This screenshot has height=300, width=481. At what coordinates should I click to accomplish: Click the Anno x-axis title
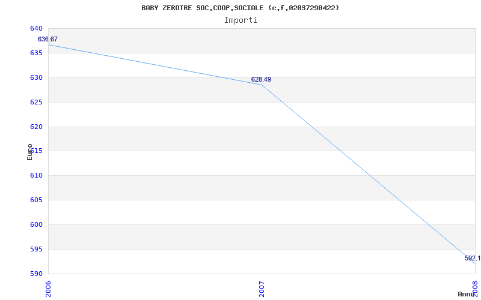[466, 294]
